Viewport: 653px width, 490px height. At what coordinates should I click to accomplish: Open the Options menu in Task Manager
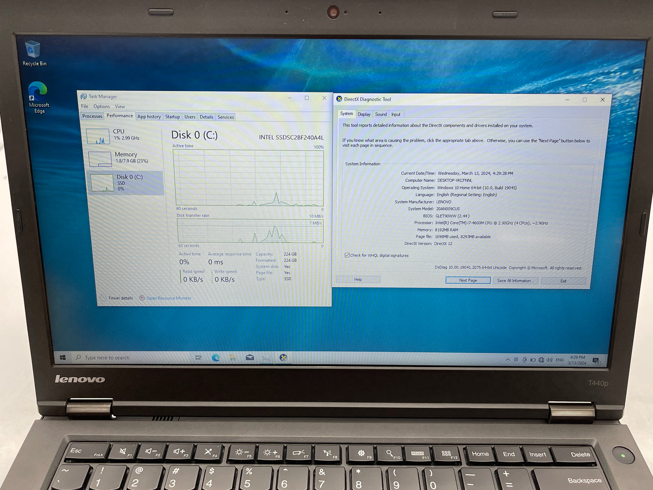pos(101,106)
